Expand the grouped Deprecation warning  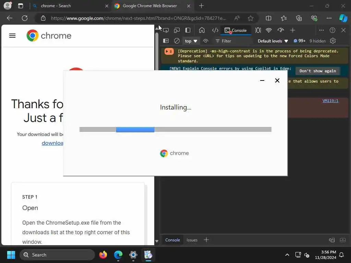(x=169, y=51)
